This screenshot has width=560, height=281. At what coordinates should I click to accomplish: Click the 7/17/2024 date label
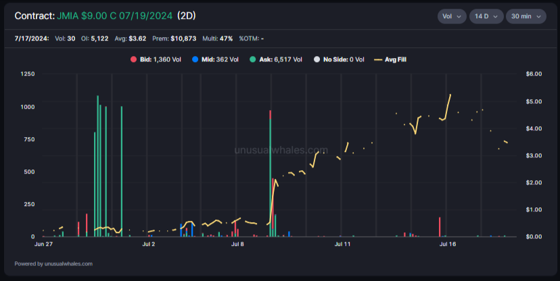pyautogui.click(x=32, y=39)
